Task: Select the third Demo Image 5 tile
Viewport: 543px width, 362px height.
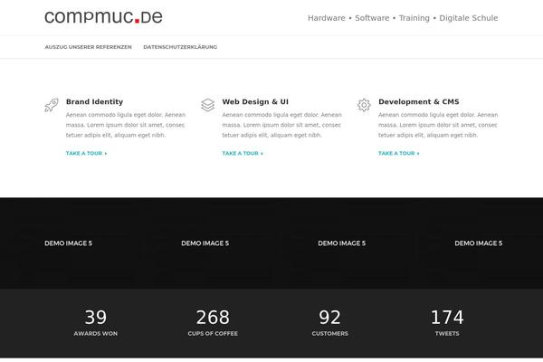Action: pyautogui.click(x=342, y=243)
